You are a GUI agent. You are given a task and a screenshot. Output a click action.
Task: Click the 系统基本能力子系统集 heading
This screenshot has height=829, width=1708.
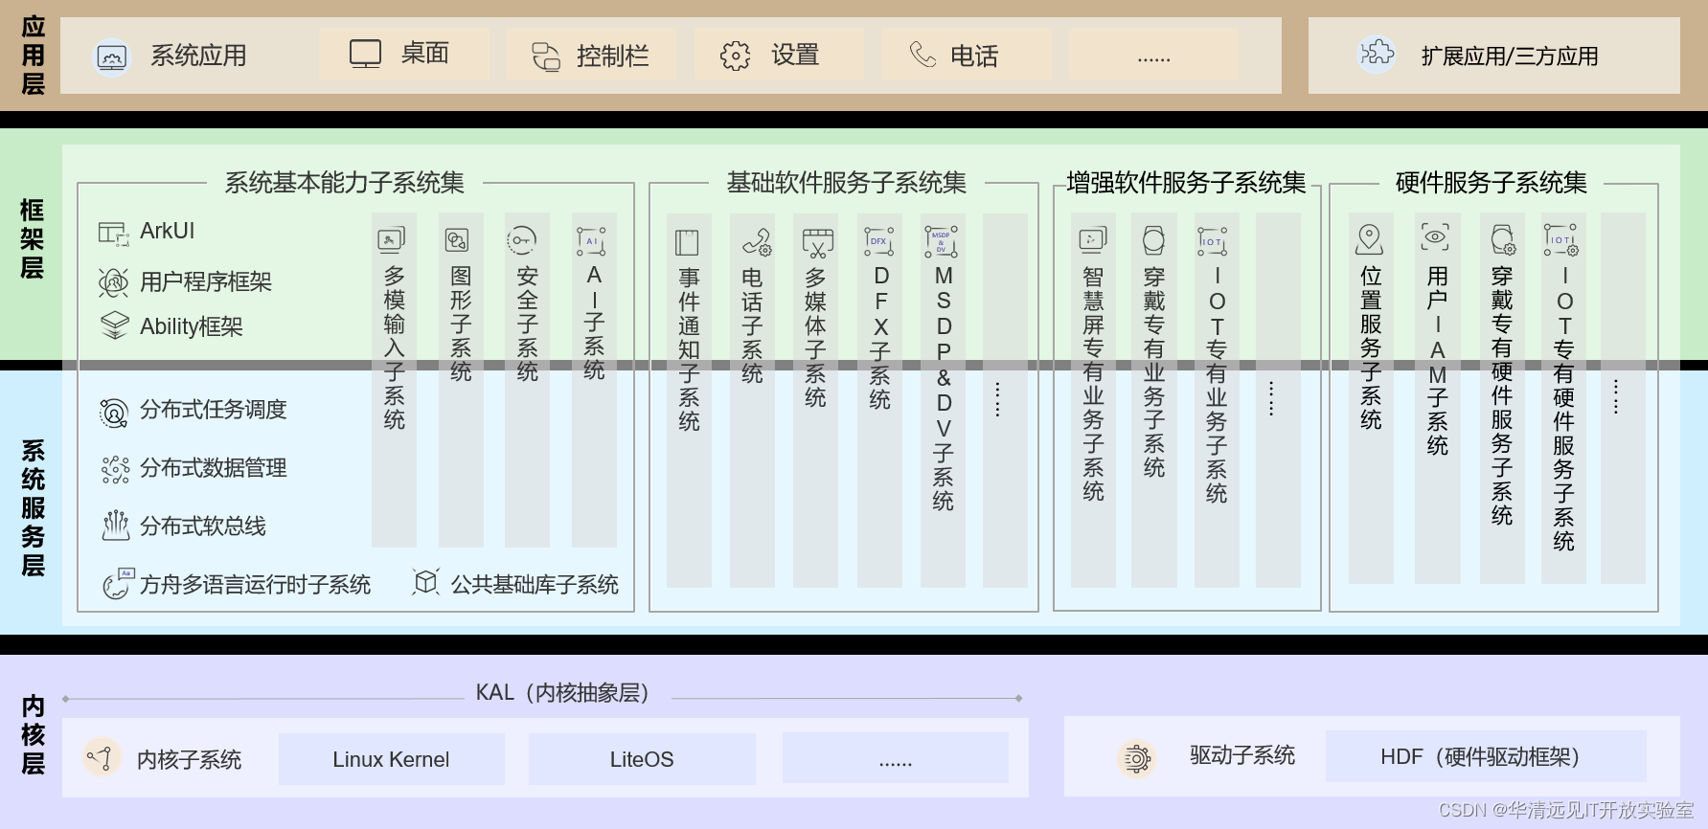(345, 183)
